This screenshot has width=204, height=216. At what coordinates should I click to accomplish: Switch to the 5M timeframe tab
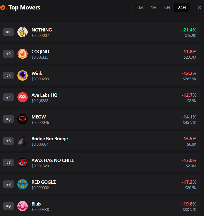tap(139, 7)
